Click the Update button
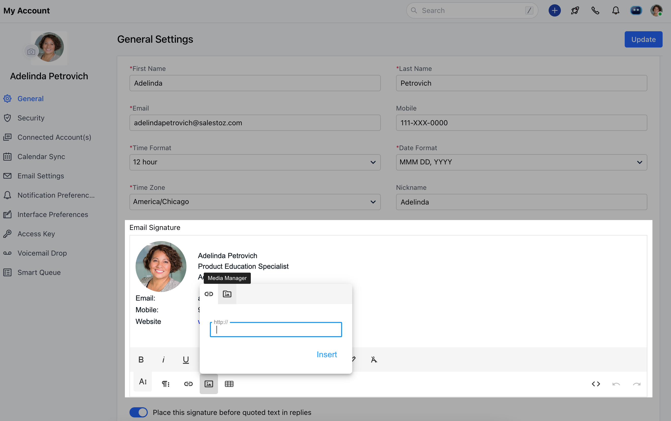The image size is (671, 421). tap(643, 39)
